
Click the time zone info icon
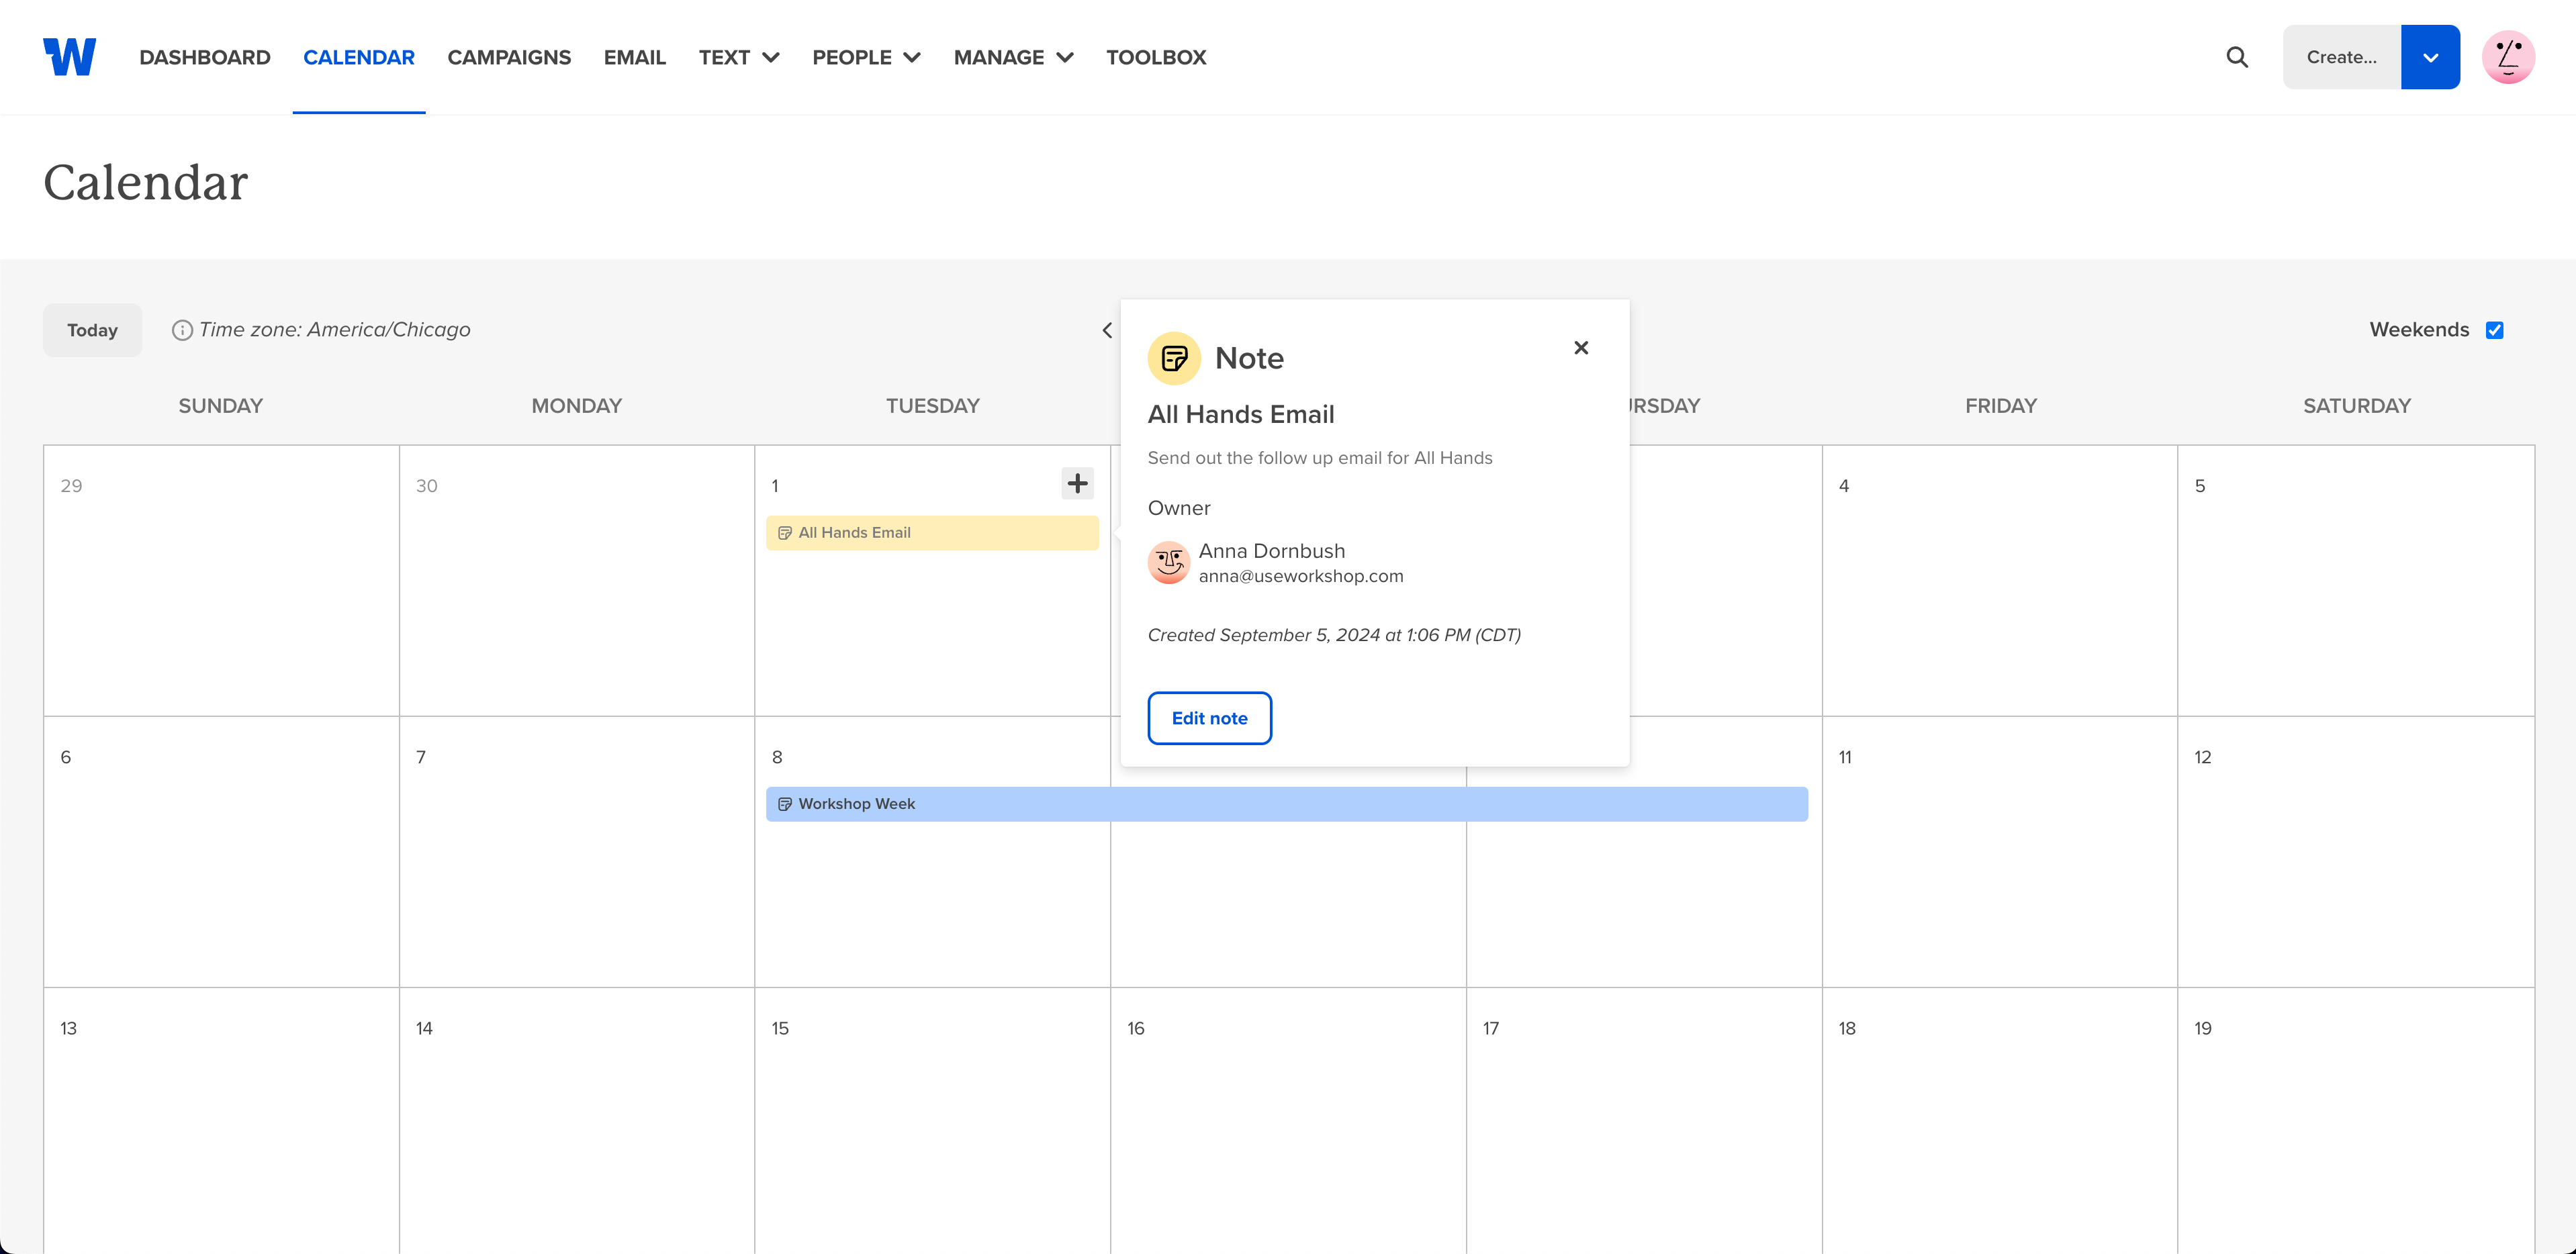click(x=182, y=330)
